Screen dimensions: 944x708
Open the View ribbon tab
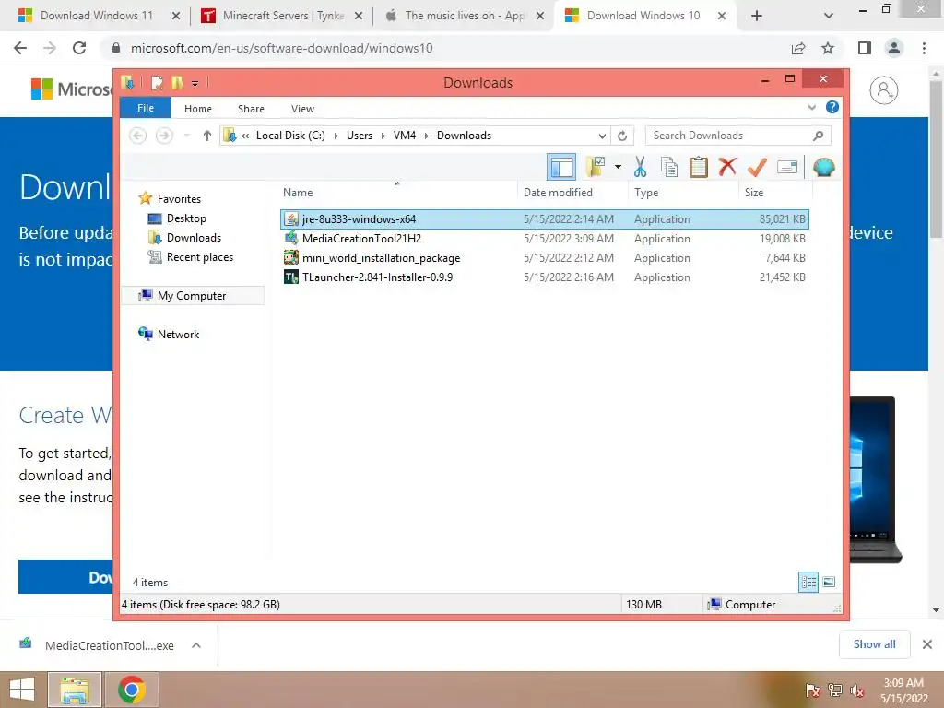point(302,109)
